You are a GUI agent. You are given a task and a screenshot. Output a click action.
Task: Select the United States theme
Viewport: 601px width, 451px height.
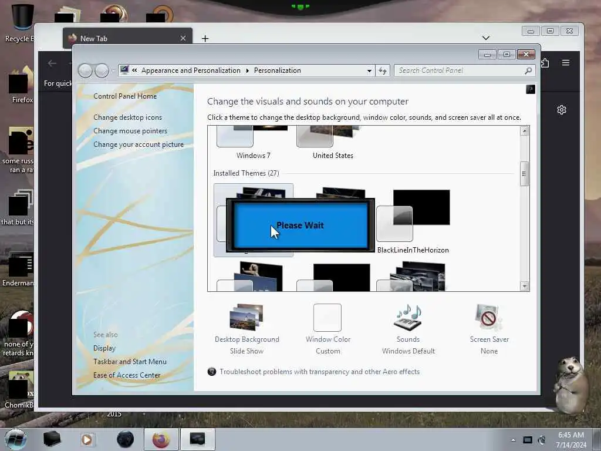coord(333,142)
